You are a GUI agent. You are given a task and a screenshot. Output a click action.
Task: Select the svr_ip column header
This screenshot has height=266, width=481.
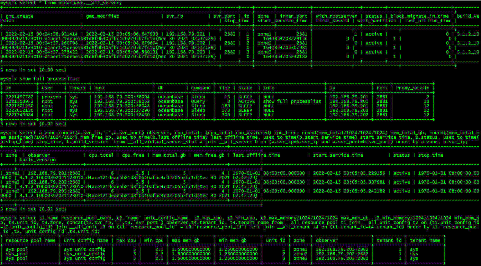175,16
